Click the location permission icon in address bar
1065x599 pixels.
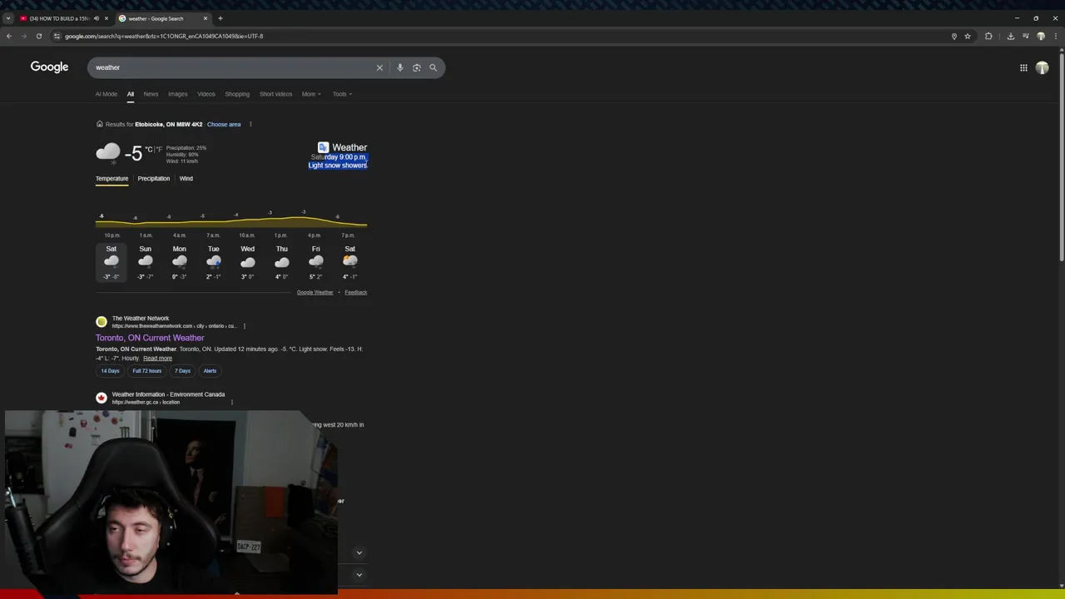pyautogui.click(x=954, y=36)
